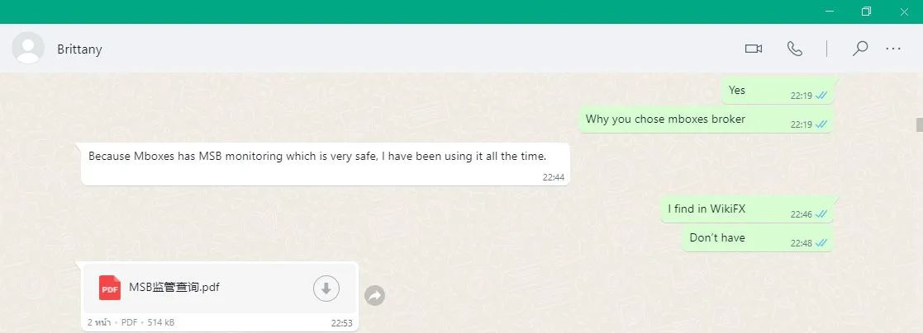Minimize the chat window
The image size is (923, 333).
(x=830, y=12)
